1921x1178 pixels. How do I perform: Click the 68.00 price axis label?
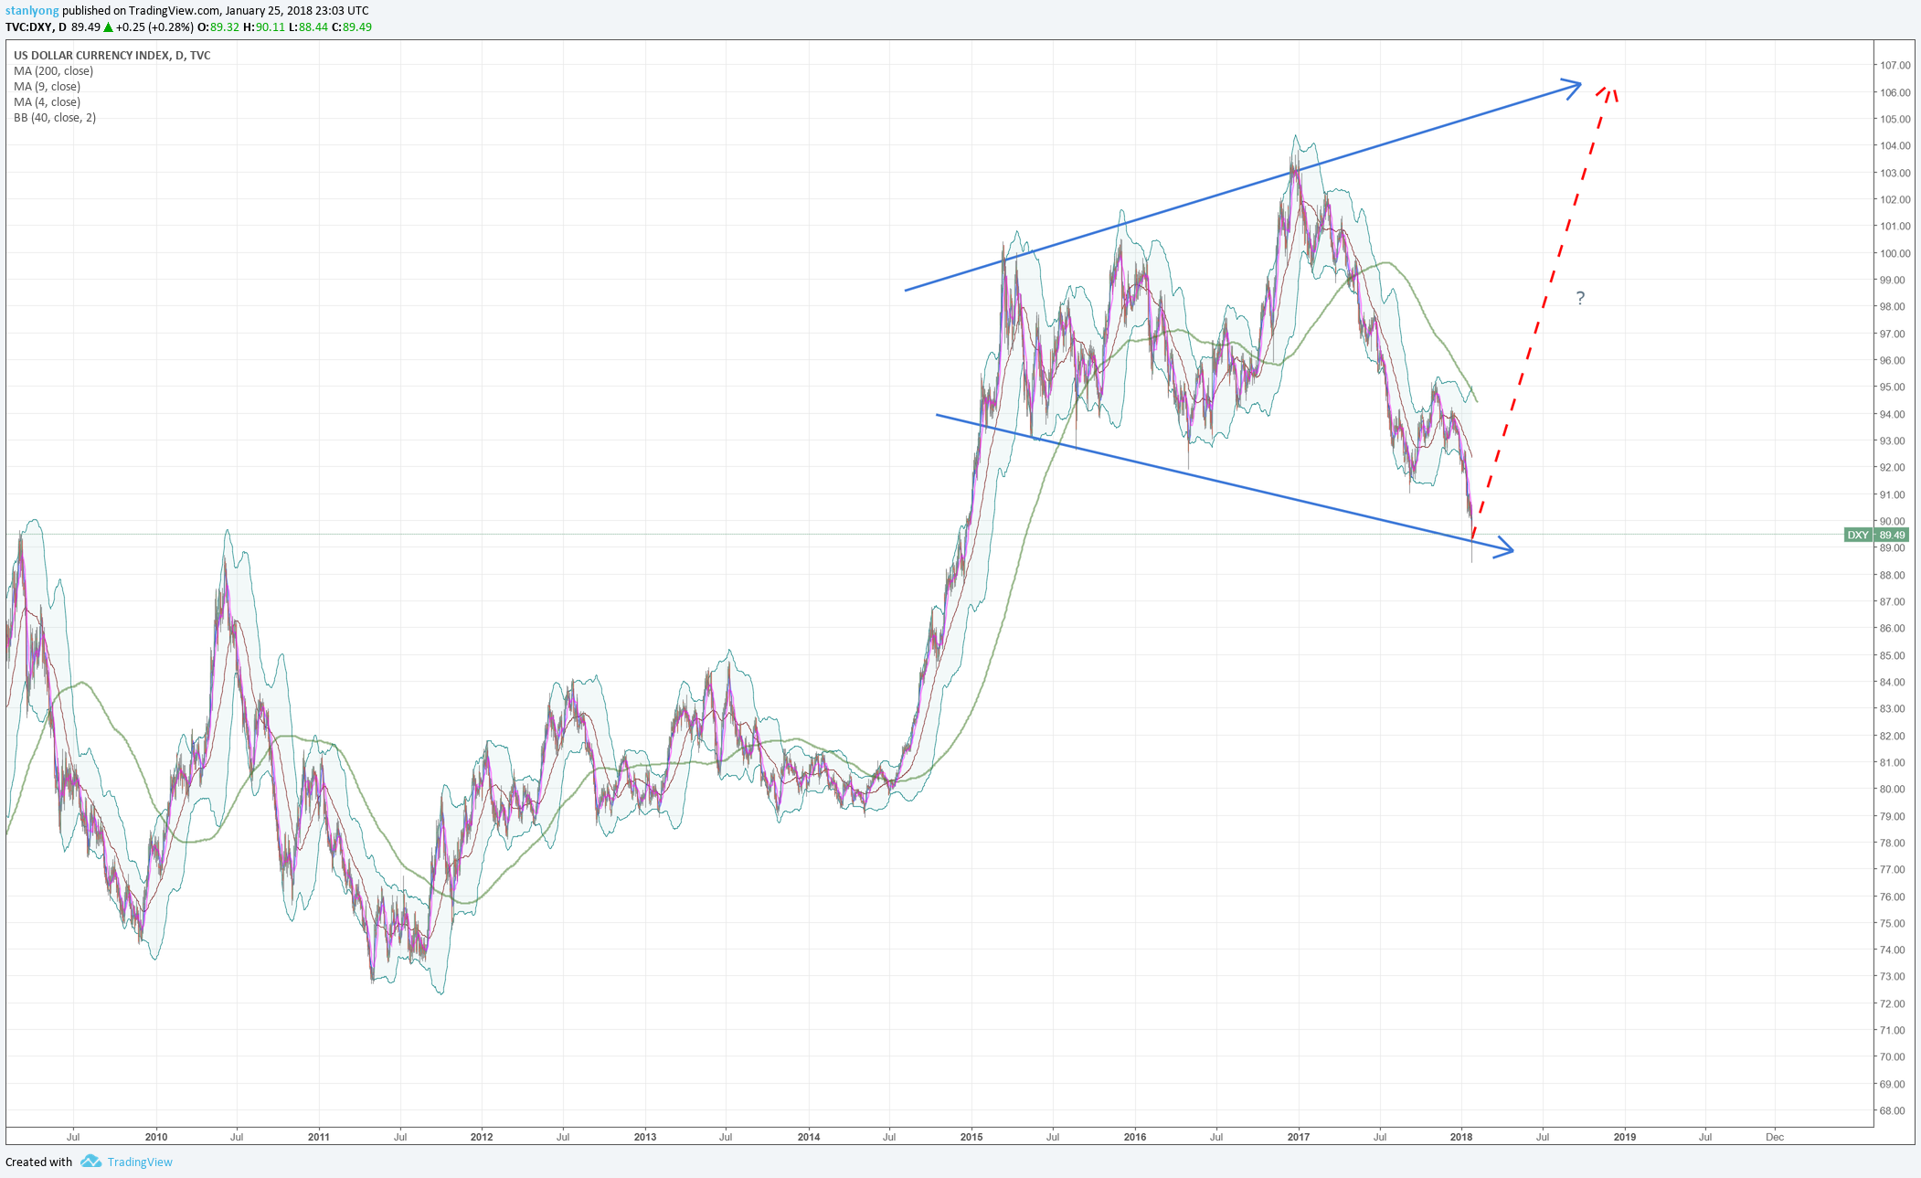(x=1893, y=1110)
